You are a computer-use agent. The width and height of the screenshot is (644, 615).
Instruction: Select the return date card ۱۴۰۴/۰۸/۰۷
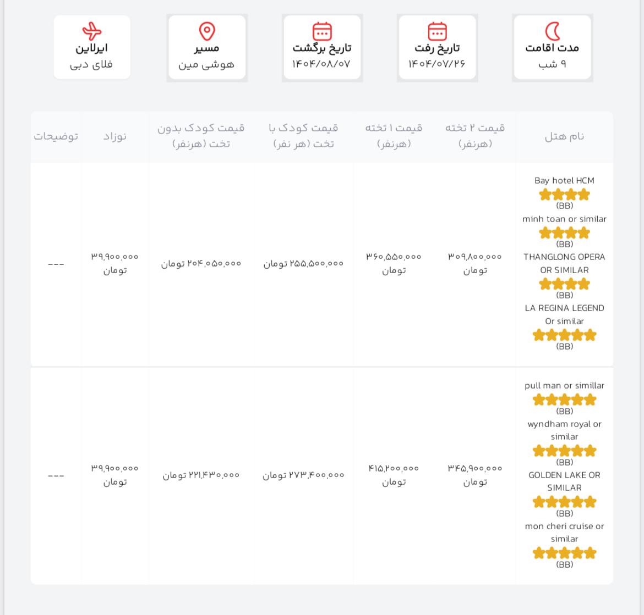(322, 47)
